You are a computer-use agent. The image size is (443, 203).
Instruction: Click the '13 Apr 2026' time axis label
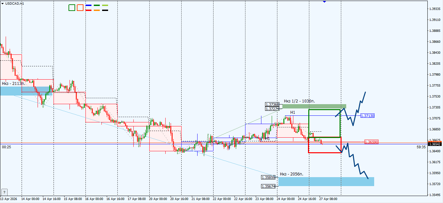point(9,199)
